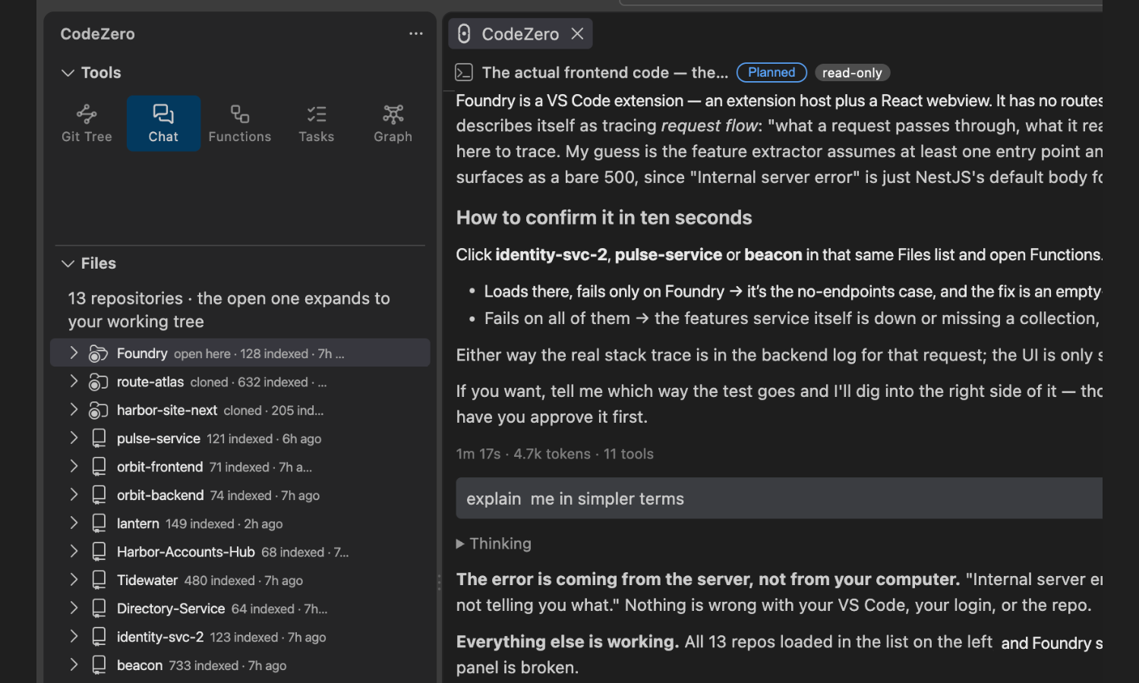1139x683 pixels.
Task: Select the Chat tool
Action: point(163,124)
